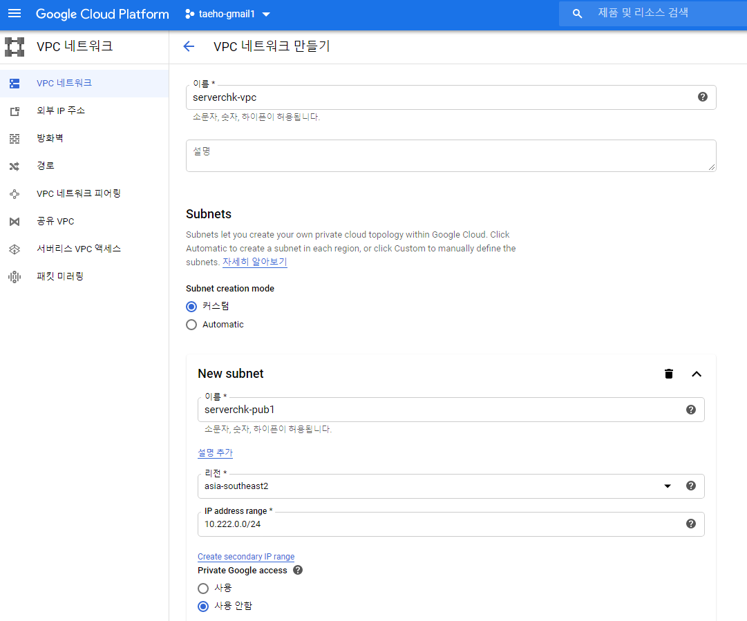
Task: Open help for Private Google access
Action: tap(298, 570)
